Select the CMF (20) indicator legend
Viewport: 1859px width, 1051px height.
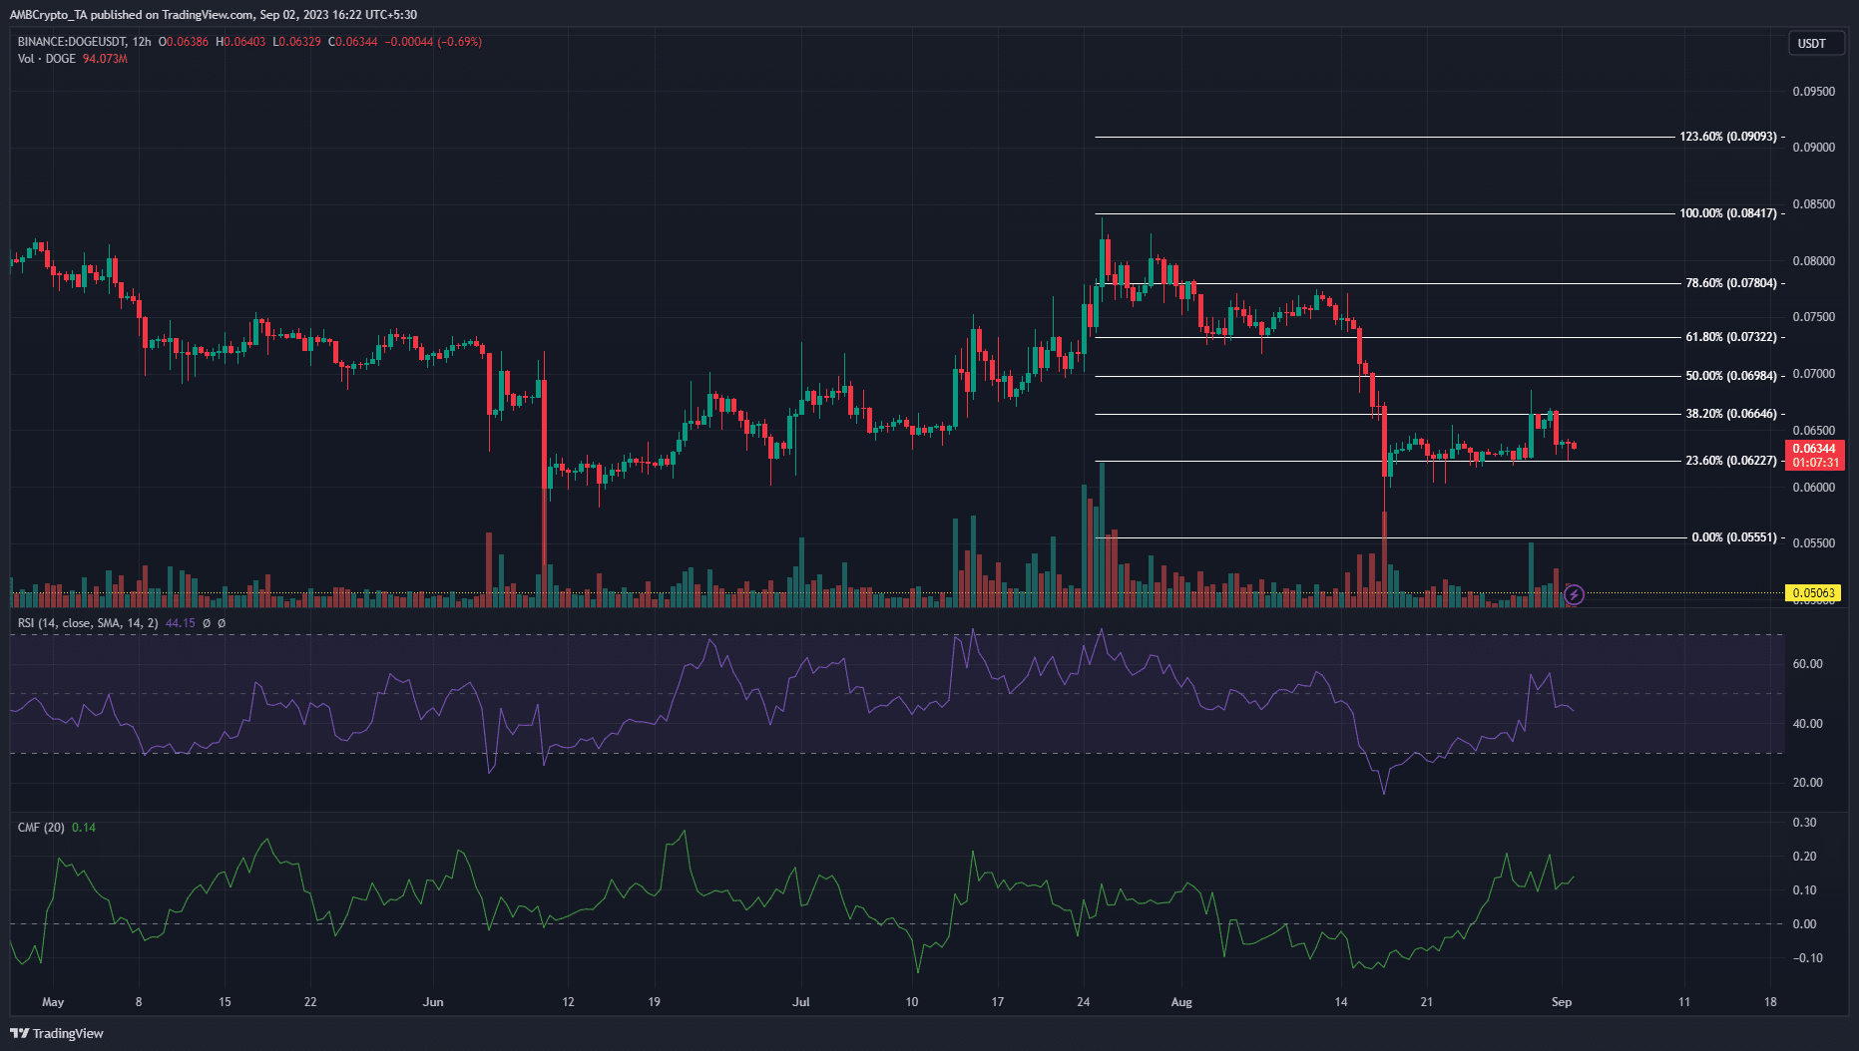(41, 828)
